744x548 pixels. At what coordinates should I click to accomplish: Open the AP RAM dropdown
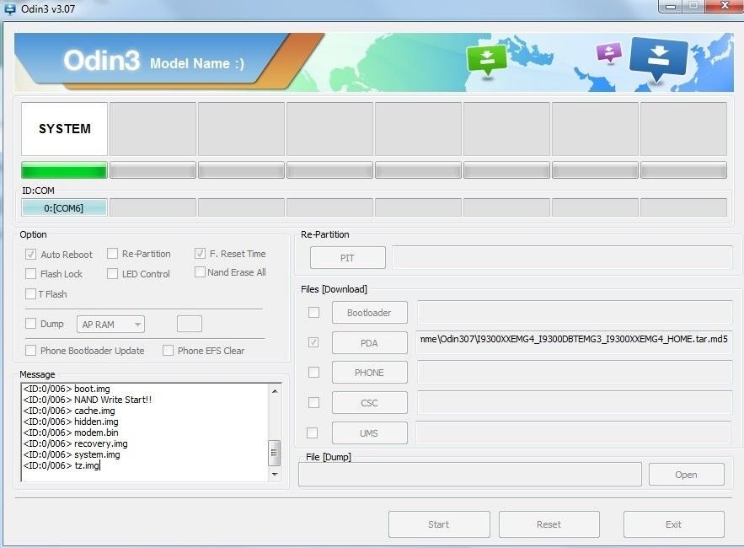point(110,325)
